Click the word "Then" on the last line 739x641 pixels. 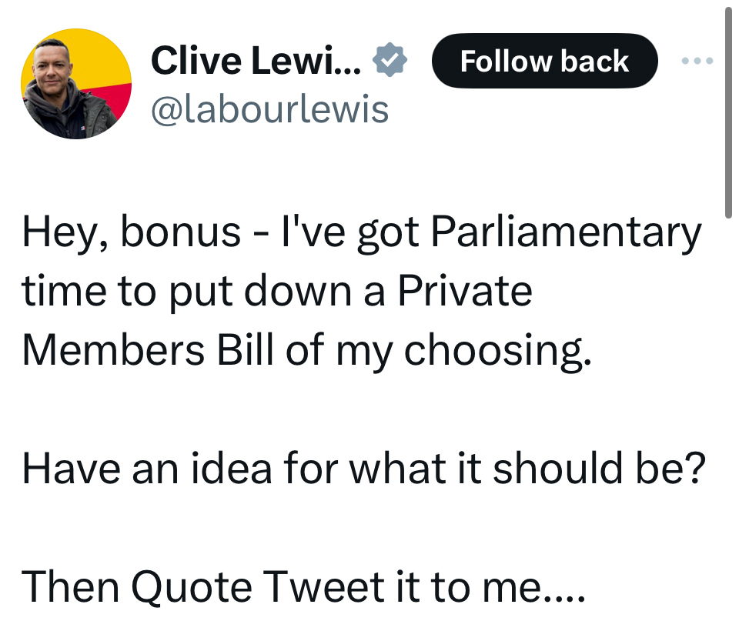[69, 587]
